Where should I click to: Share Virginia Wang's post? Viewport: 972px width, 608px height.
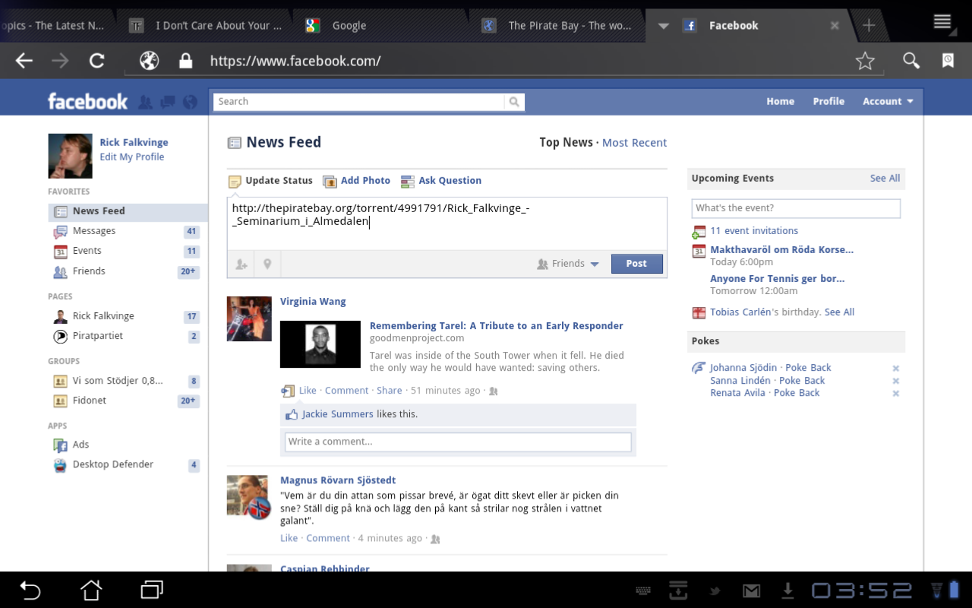tap(390, 391)
